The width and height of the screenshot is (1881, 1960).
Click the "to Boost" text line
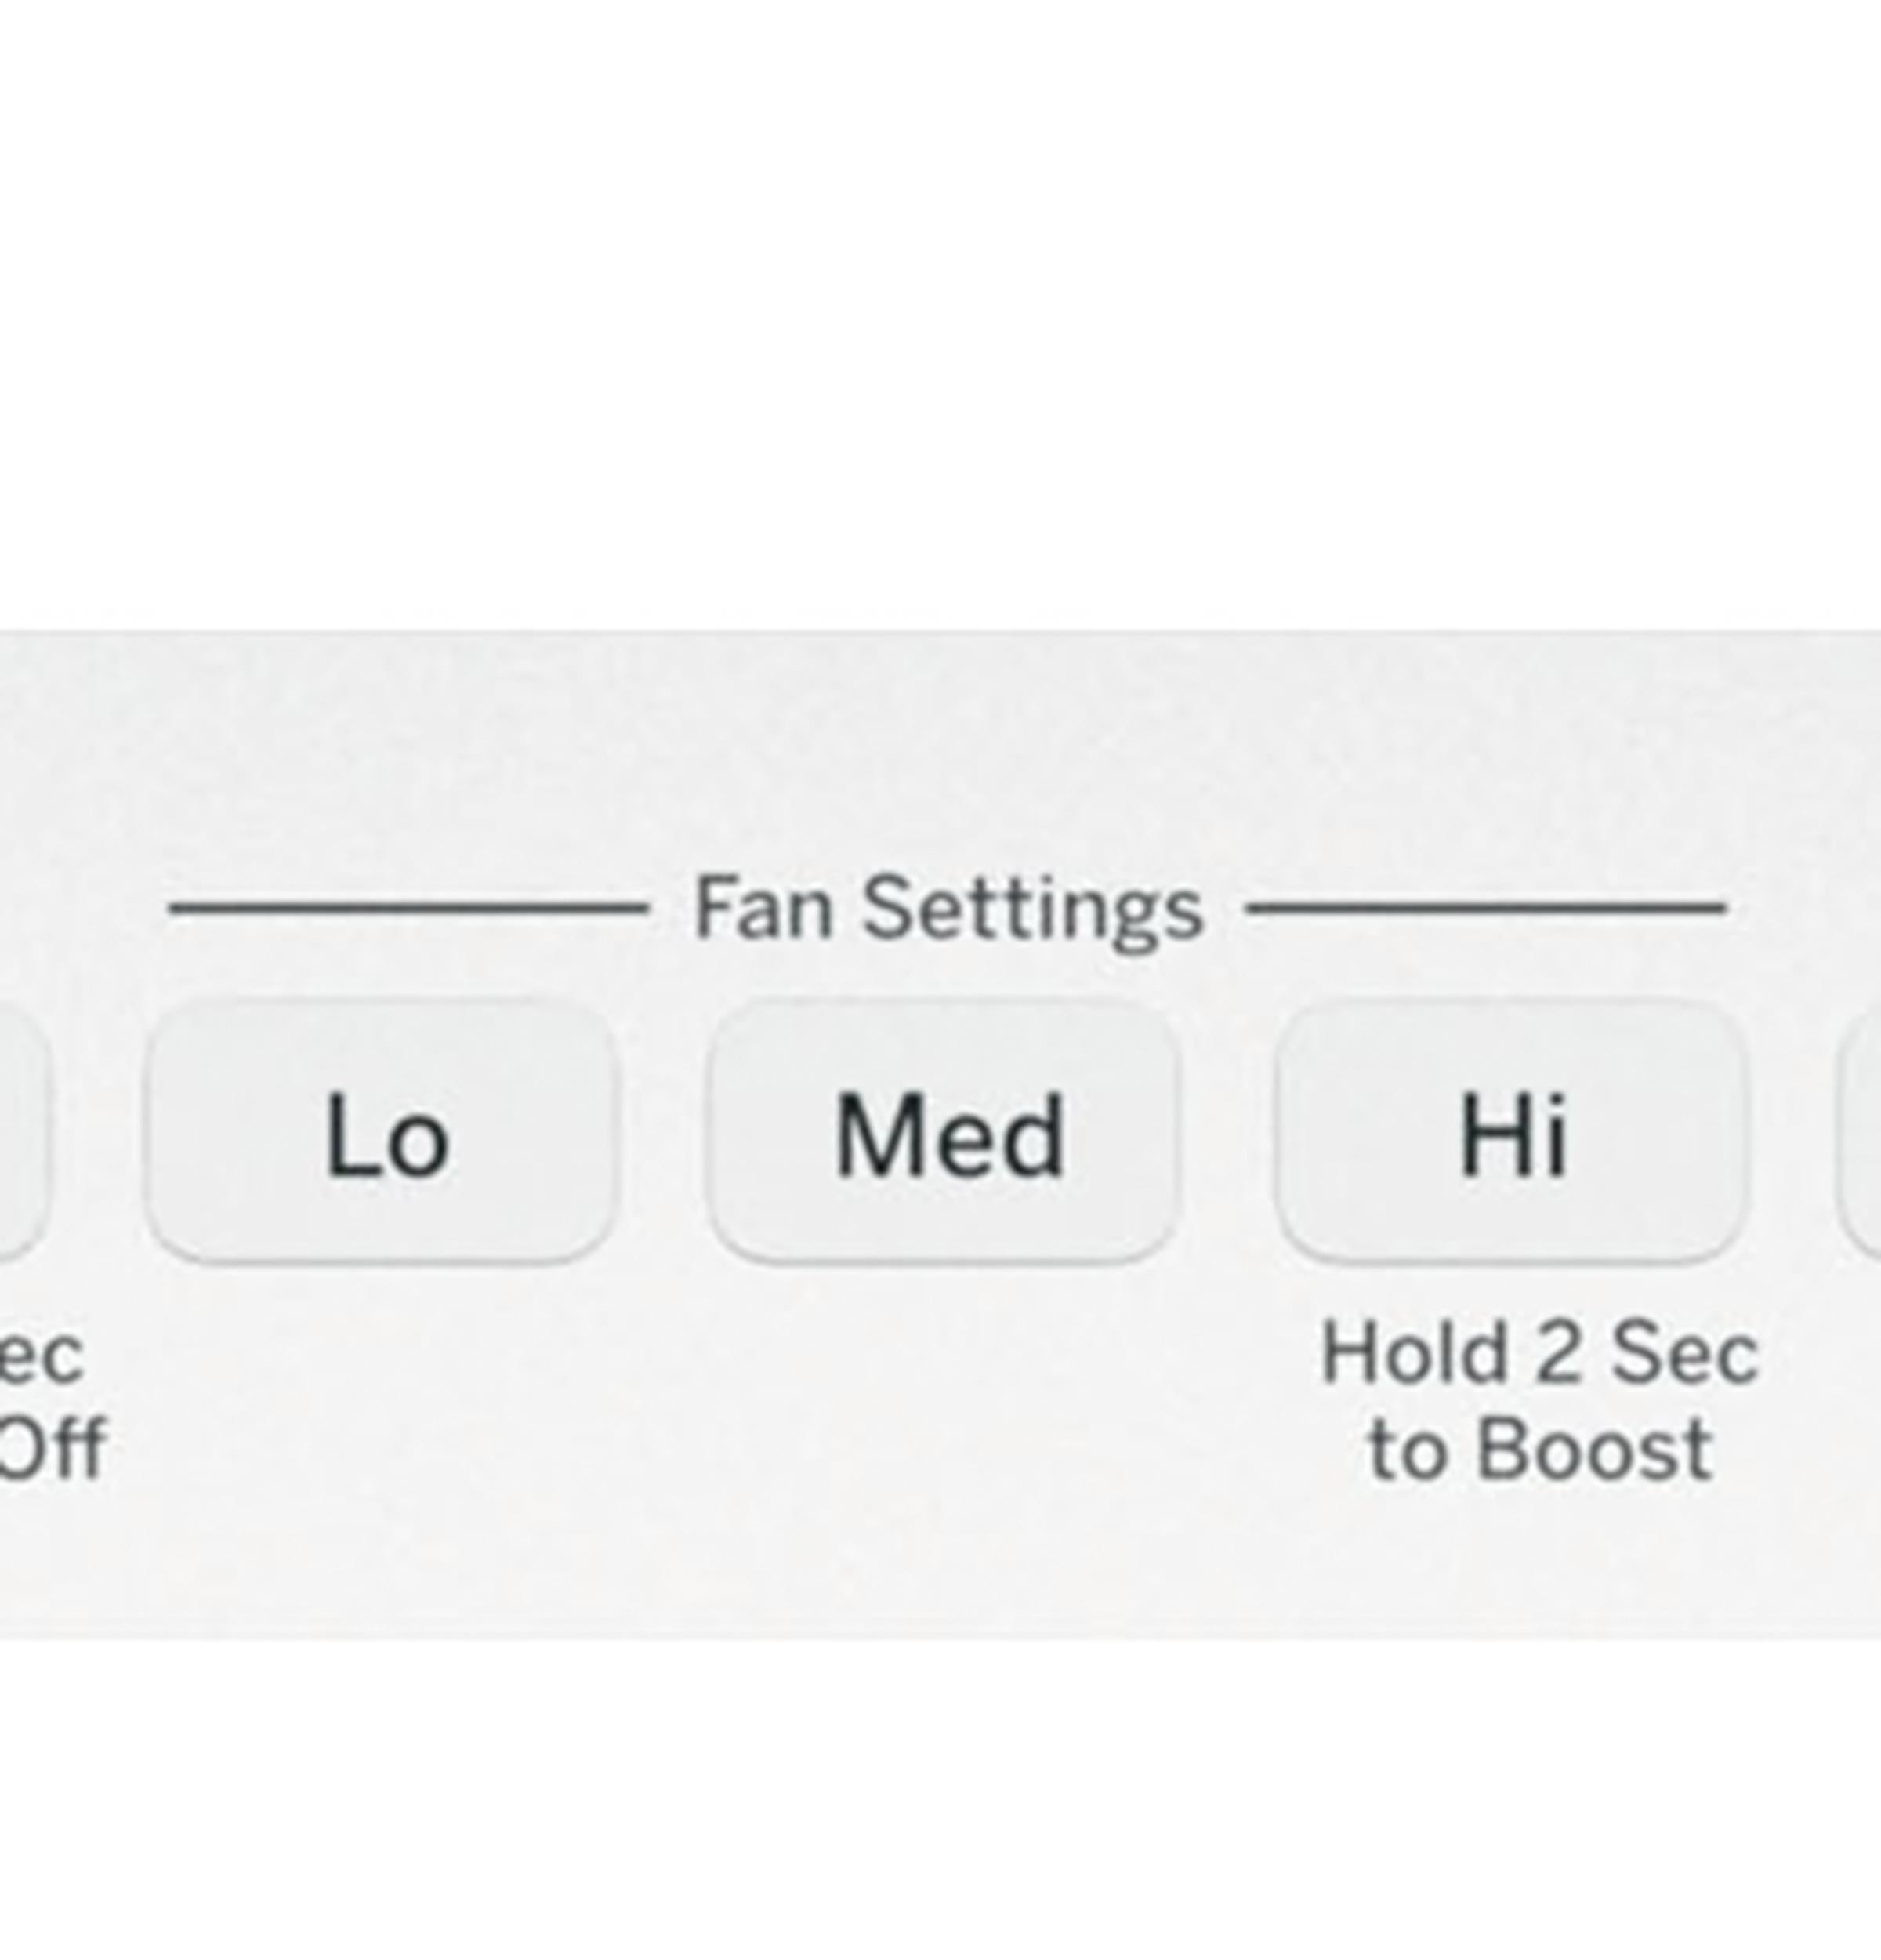coord(1539,1448)
